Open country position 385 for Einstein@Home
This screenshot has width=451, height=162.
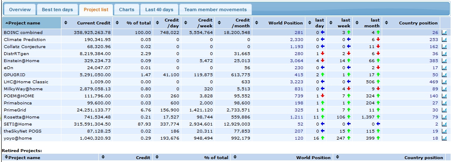pos(434,60)
